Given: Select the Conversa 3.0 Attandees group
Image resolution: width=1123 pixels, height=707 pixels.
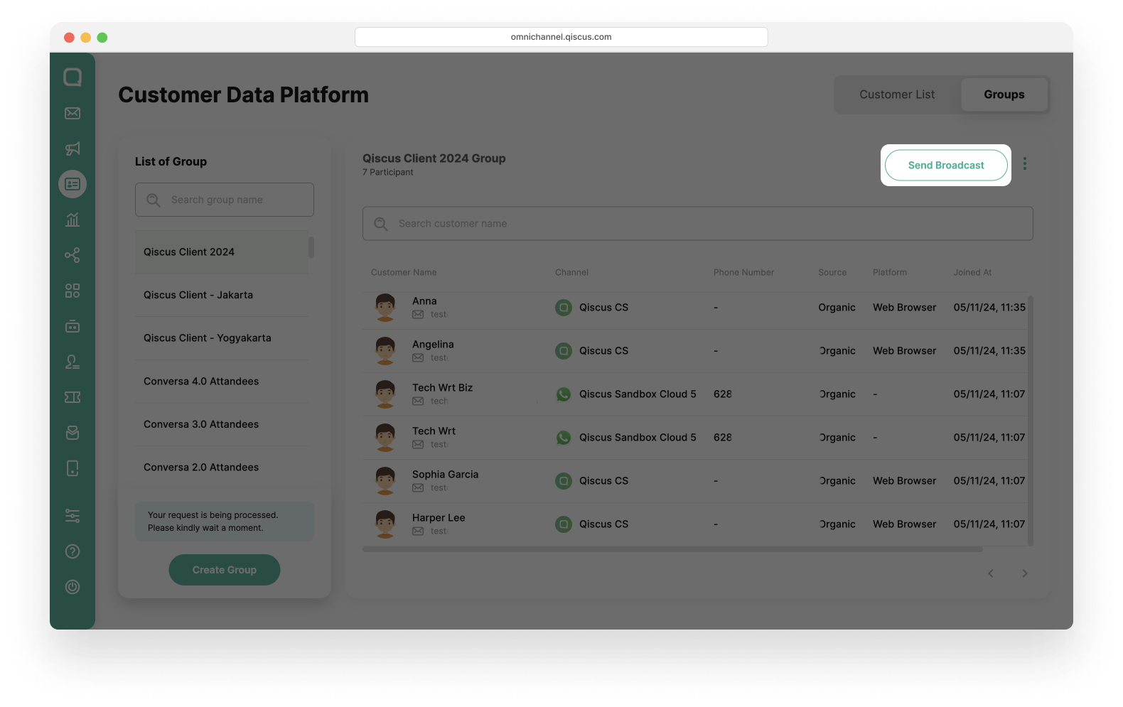Looking at the screenshot, I should (222, 424).
